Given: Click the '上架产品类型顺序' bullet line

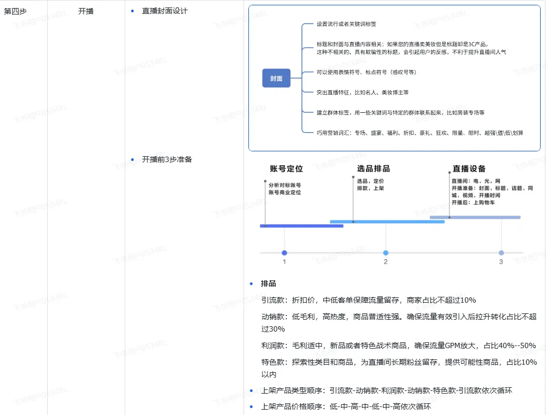Looking at the screenshot, I should 386,390.
